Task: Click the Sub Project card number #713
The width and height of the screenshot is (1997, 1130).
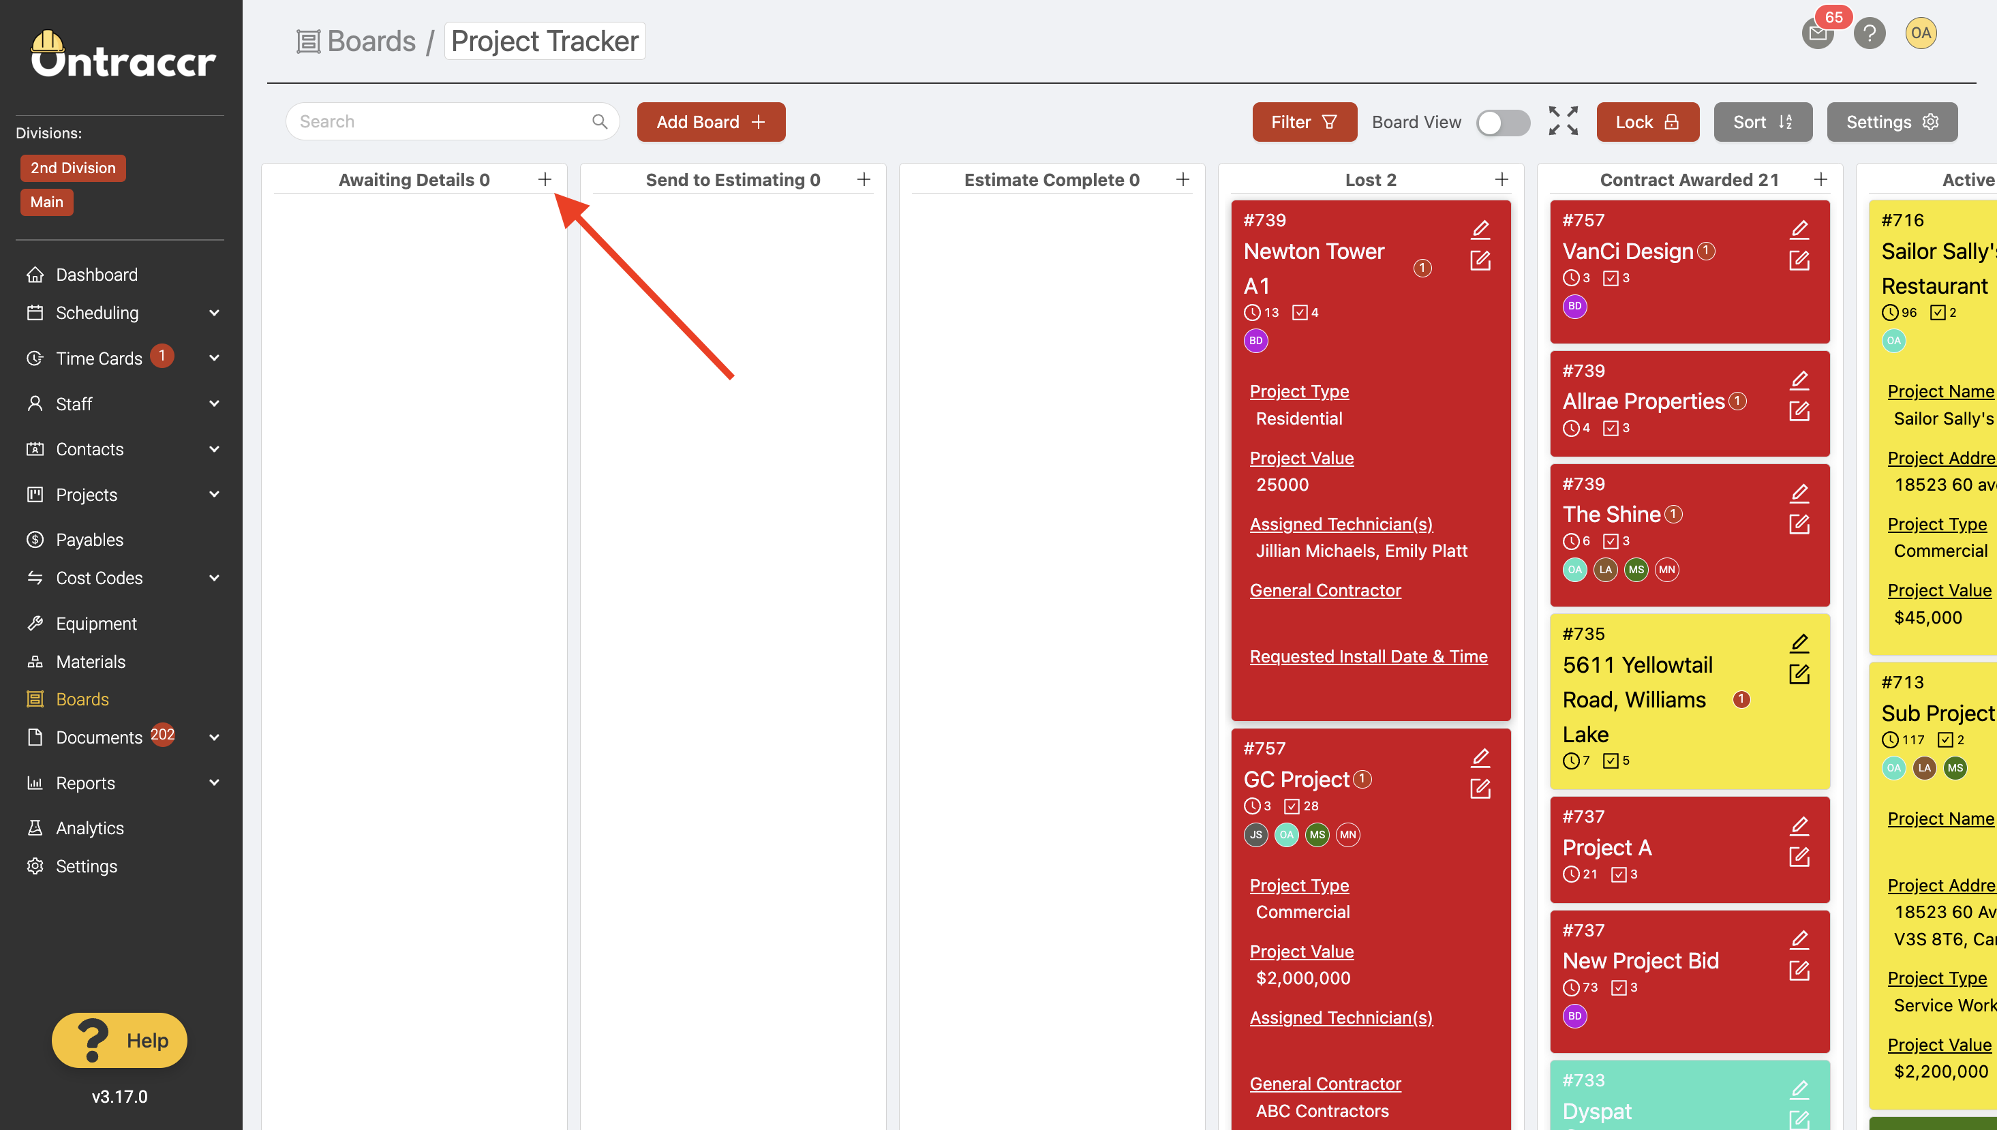Action: tap(1902, 682)
